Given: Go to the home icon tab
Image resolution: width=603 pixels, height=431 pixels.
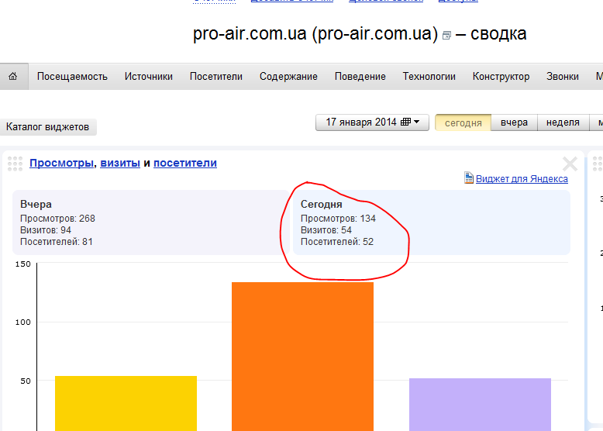Looking at the screenshot, I should [13, 76].
